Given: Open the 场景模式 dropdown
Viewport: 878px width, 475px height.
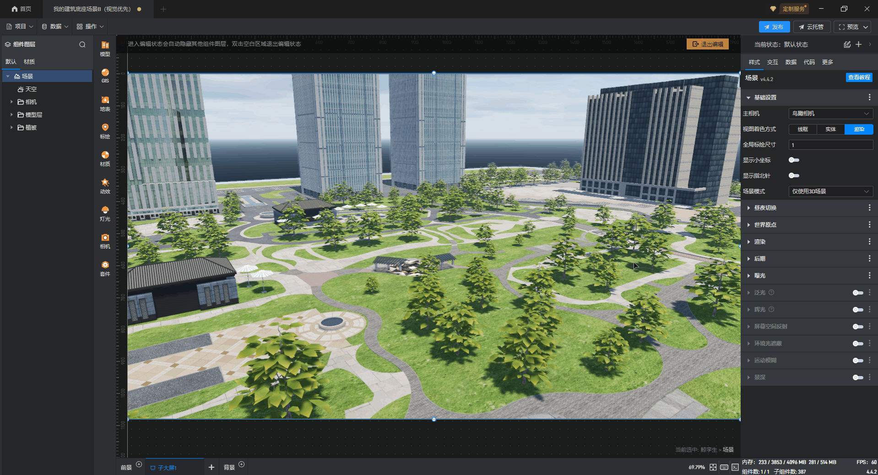Looking at the screenshot, I should click(830, 191).
